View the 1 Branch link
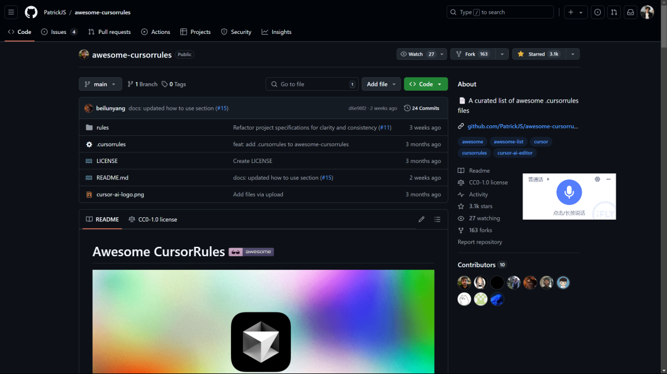This screenshot has height=374, width=667. pyautogui.click(x=143, y=84)
